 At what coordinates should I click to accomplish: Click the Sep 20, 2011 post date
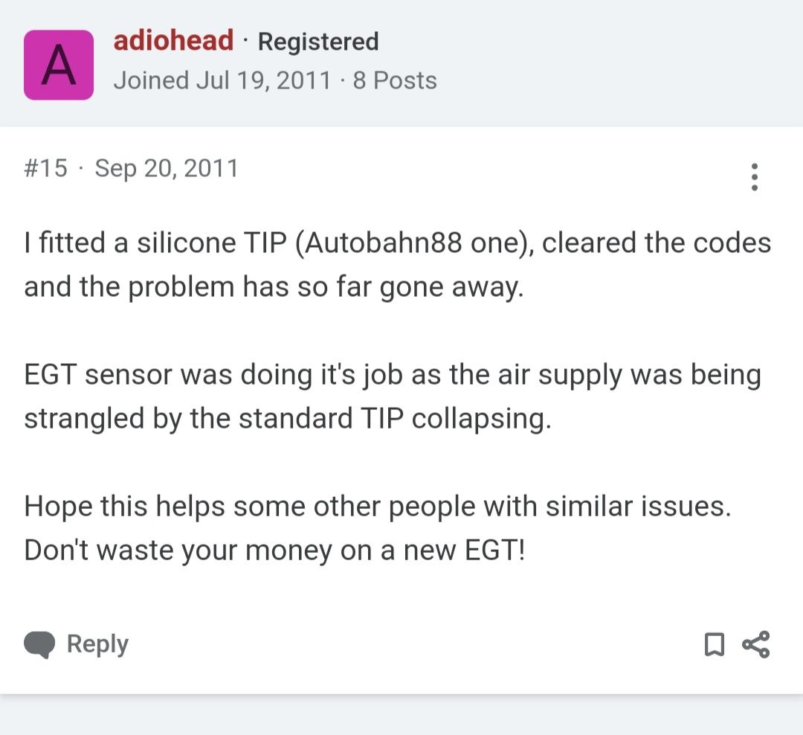(x=167, y=168)
